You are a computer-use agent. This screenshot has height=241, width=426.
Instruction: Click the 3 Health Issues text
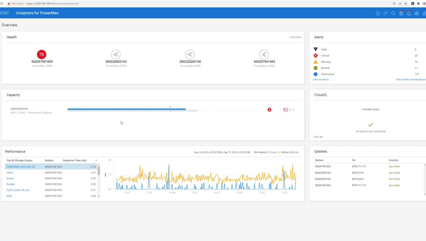[x=371, y=109]
